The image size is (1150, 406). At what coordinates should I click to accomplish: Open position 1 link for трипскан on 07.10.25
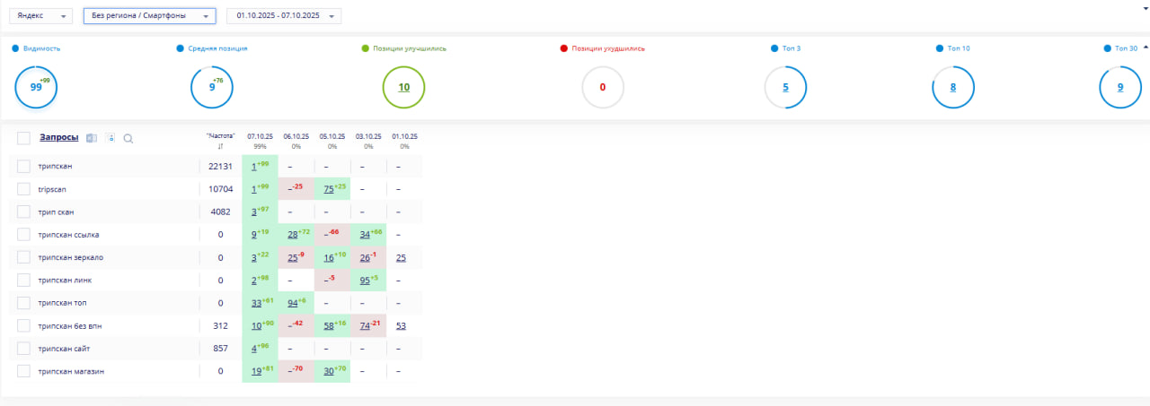[x=254, y=167]
